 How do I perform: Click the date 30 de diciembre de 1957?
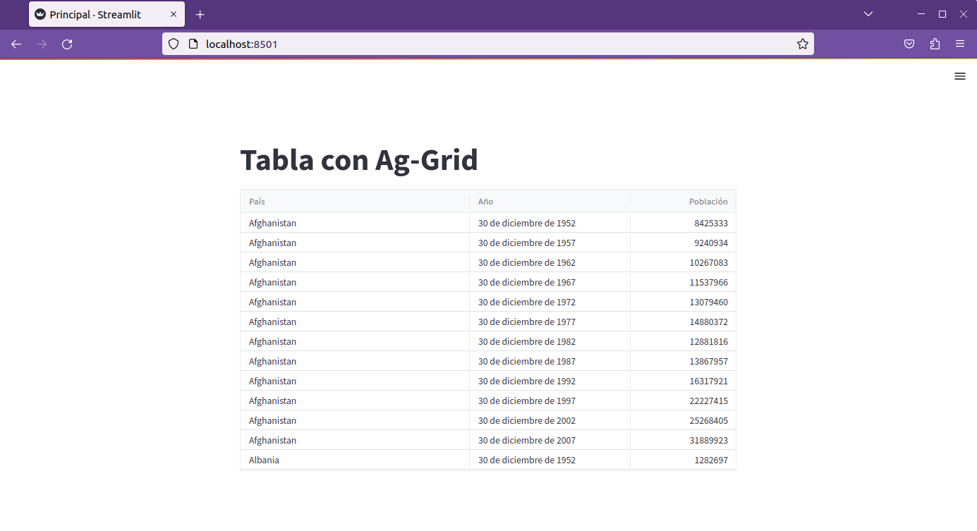527,243
